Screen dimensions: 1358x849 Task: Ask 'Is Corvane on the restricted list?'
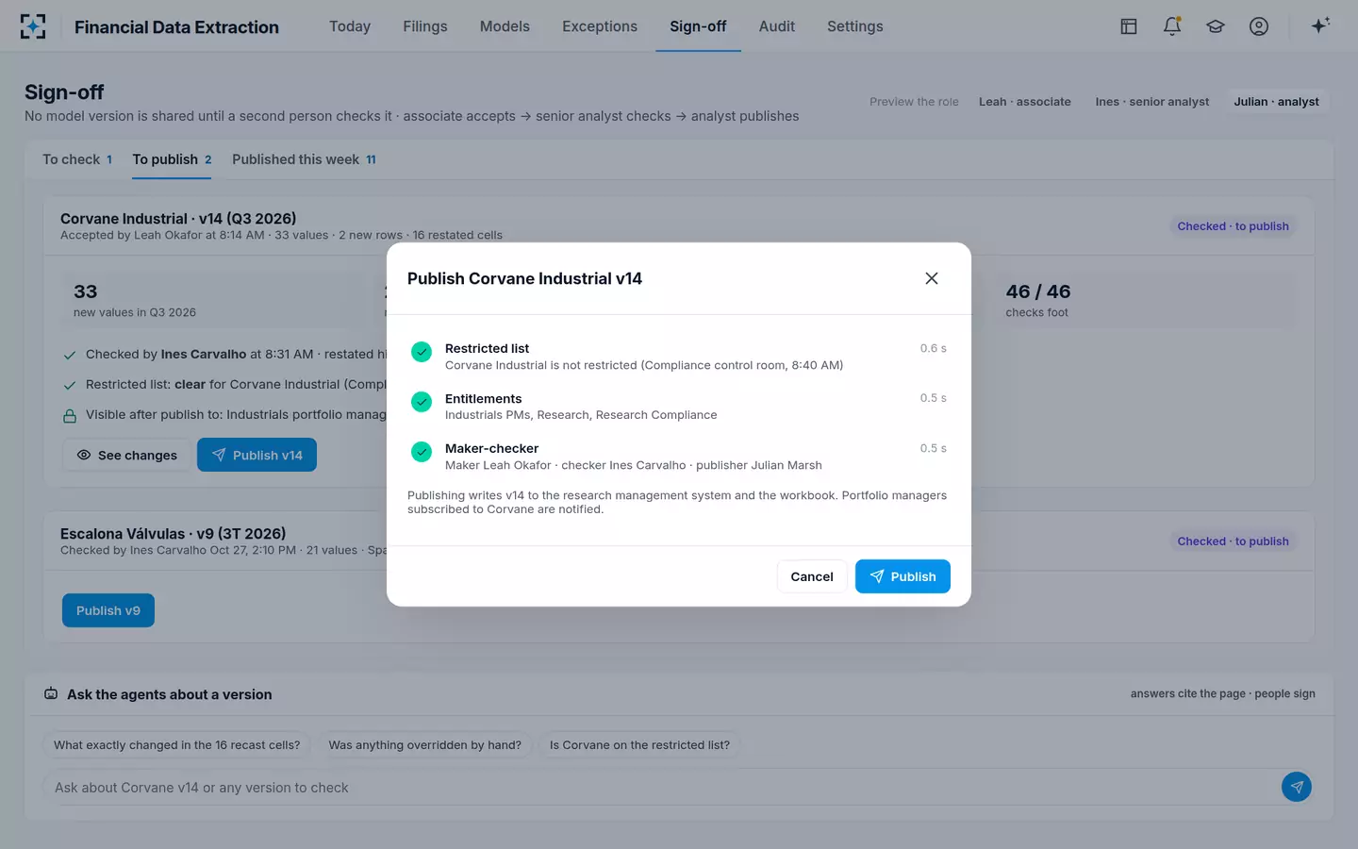[639, 745]
